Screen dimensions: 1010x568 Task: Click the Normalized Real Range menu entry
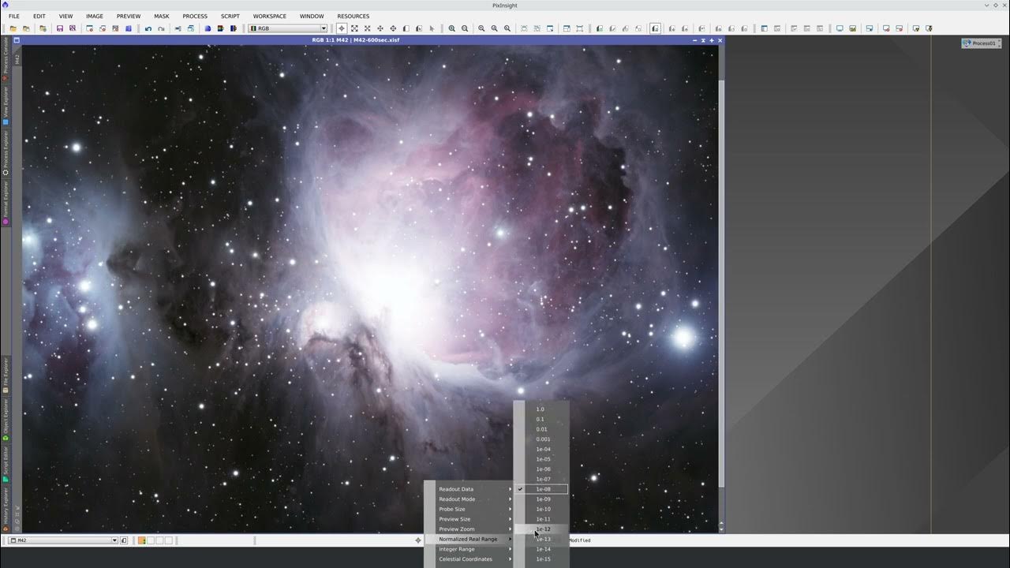pos(469,540)
